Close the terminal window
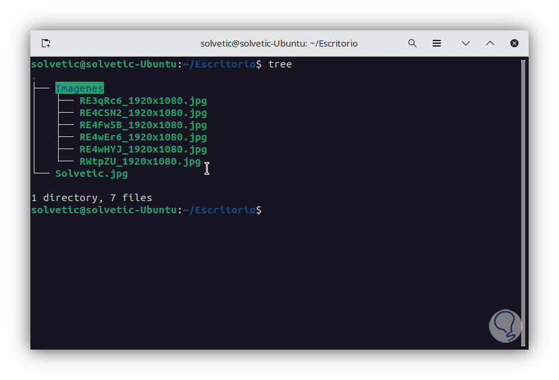This screenshot has width=559, height=380. coord(514,43)
